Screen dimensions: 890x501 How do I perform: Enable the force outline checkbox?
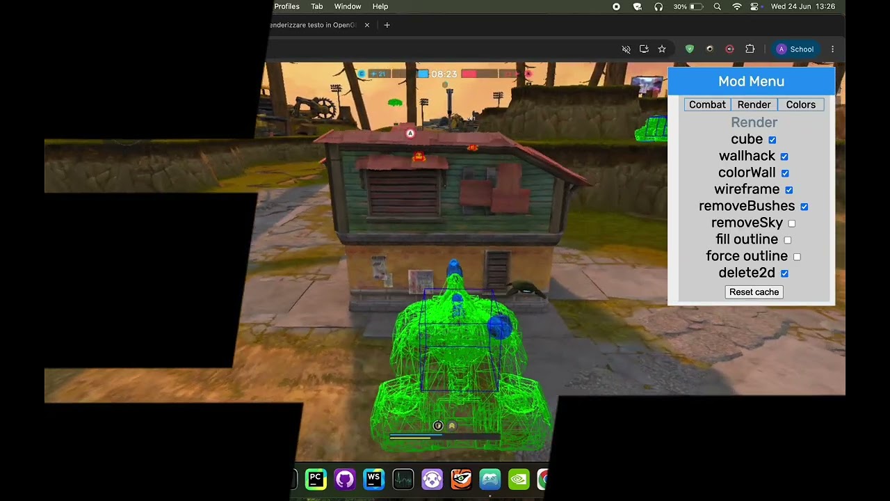(798, 257)
